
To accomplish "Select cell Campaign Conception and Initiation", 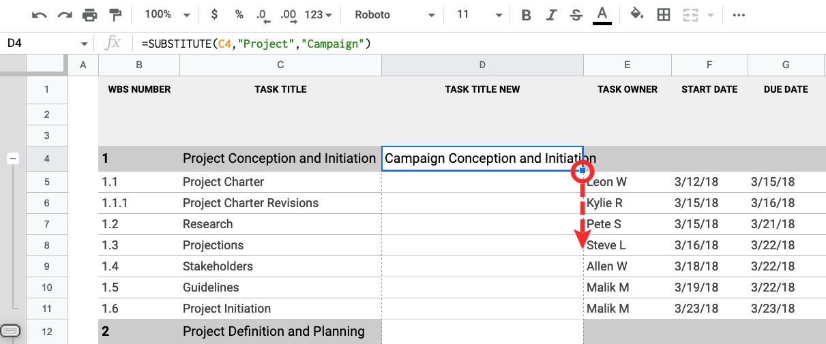I will point(482,159).
